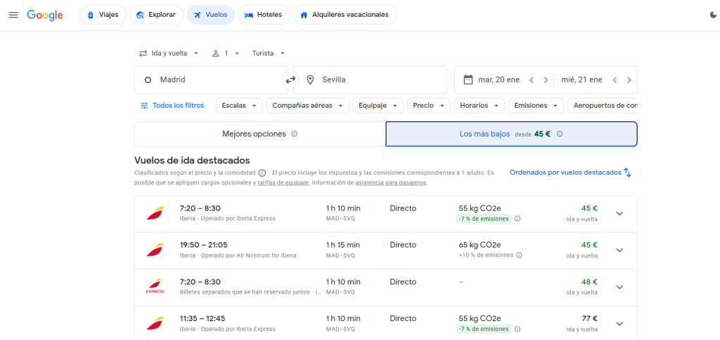This screenshot has height=340, width=720.
Task: Open Horarios filter dropdown
Action: pos(480,105)
